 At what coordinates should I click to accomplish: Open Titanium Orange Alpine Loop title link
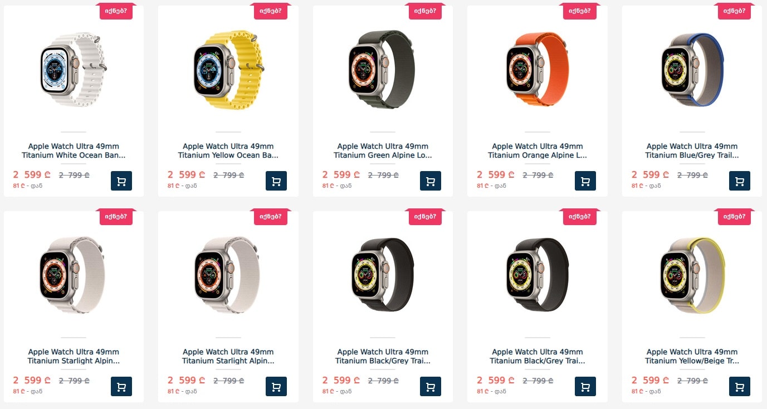pyautogui.click(x=538, y=151)
